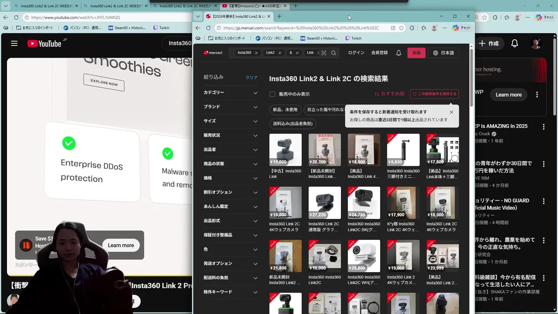
Task: Expand the カテゴリー filter
Action: (231, 92)
